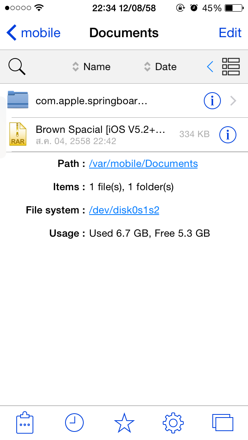Open the windows tabs icon
The image size is (248, 440).
pos(223,423)
